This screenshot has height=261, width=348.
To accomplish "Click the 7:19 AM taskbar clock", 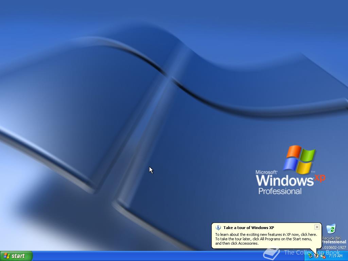I will (x=335, y=256).
